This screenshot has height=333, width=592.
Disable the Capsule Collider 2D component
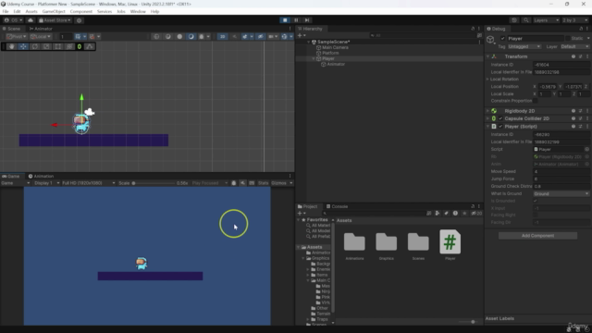pos(500,118)
